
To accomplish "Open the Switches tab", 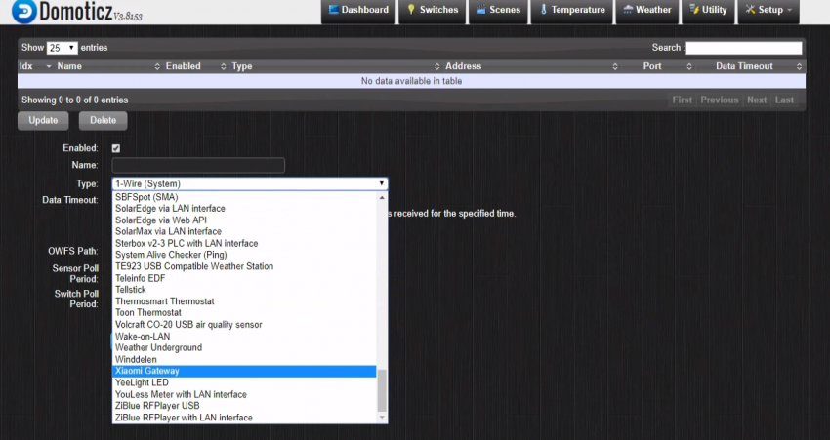I will click(x=432, y=10).
